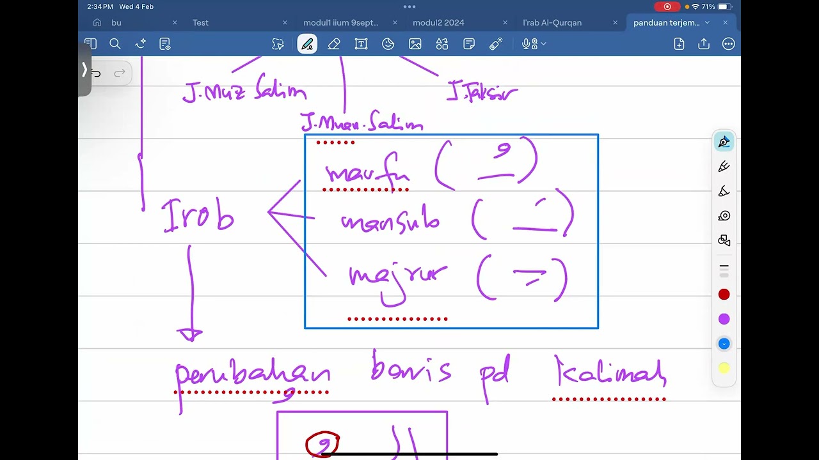Expand the microphone options chevron
The image size is (819, 460).
click(x=544, y=44)
